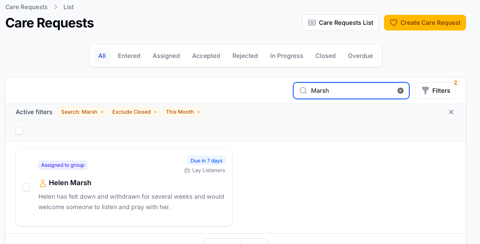The height and width of the screenshot is (244, 480).
Task: Remove the Exclude Closed filter chip
Action: click(155, 112)
